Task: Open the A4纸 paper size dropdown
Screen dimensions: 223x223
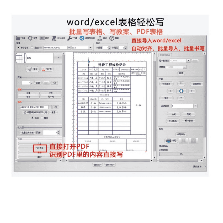Action: 50,107
